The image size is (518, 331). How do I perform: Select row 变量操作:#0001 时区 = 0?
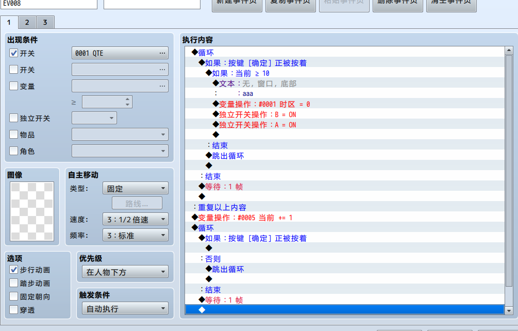[345, 104]
